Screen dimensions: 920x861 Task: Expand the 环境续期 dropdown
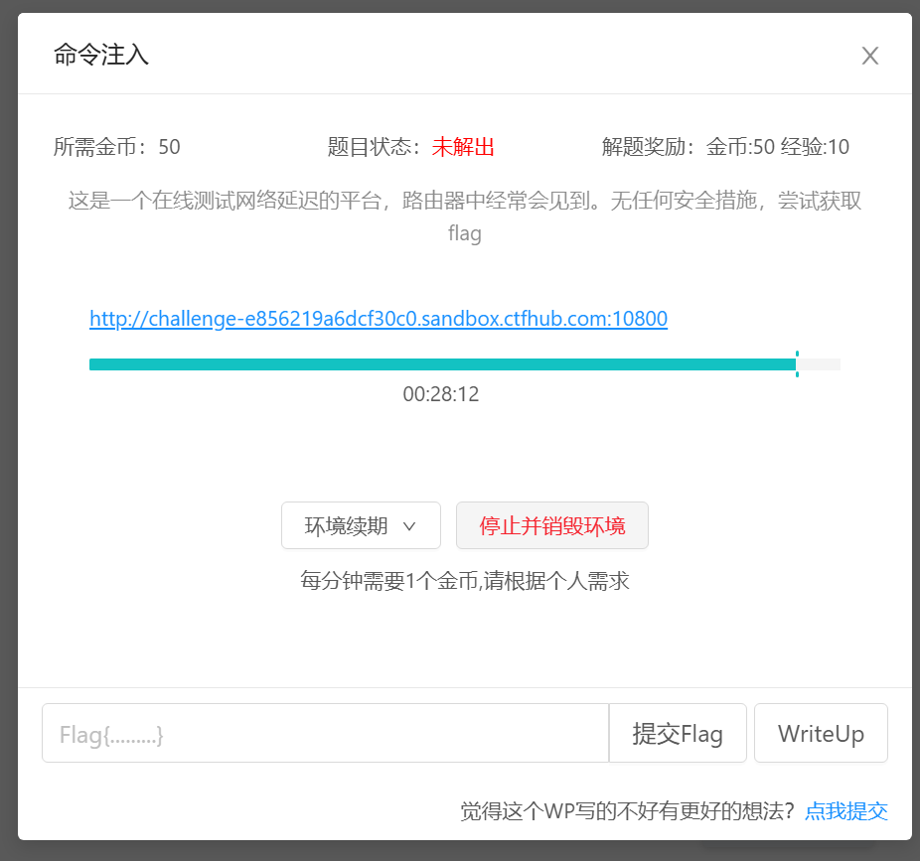360,525
